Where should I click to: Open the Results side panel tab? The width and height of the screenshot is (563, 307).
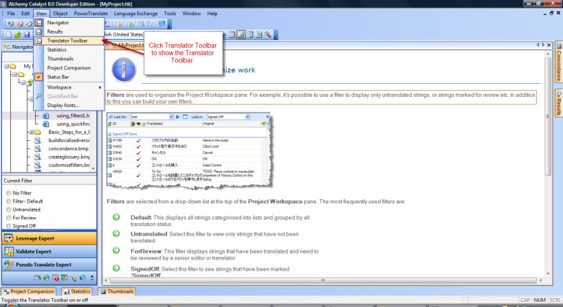point(559,102)
